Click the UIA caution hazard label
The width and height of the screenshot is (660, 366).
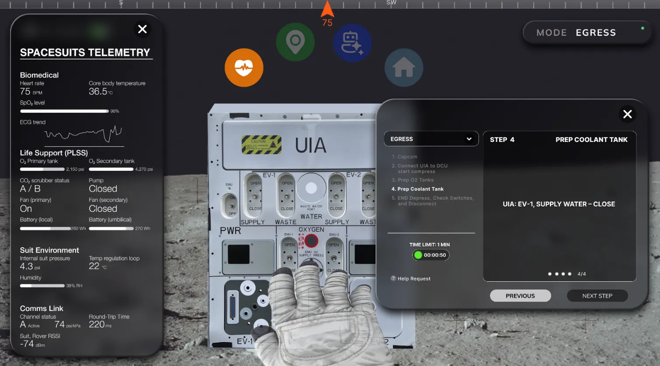click(x=261, y=145)
